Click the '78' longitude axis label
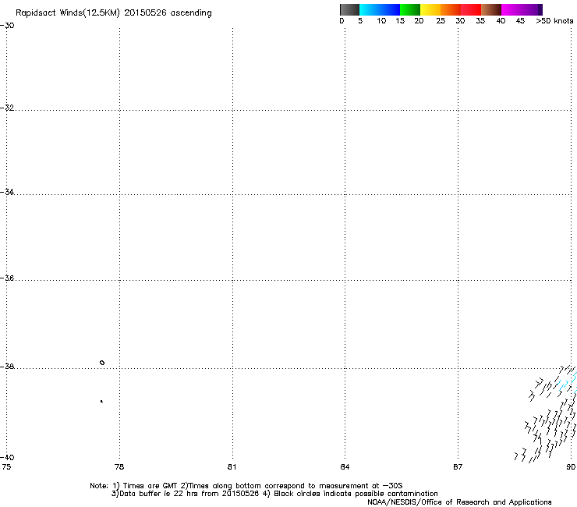 coord(119,467)
